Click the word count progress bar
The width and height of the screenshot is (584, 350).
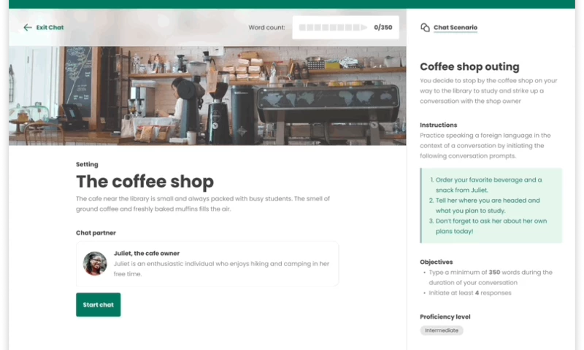tap(333, 28)
